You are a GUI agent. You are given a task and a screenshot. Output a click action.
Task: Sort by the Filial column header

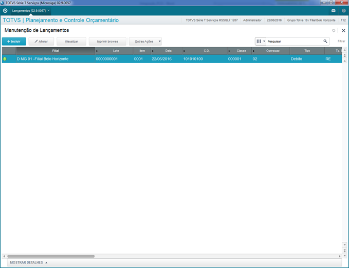56,51
